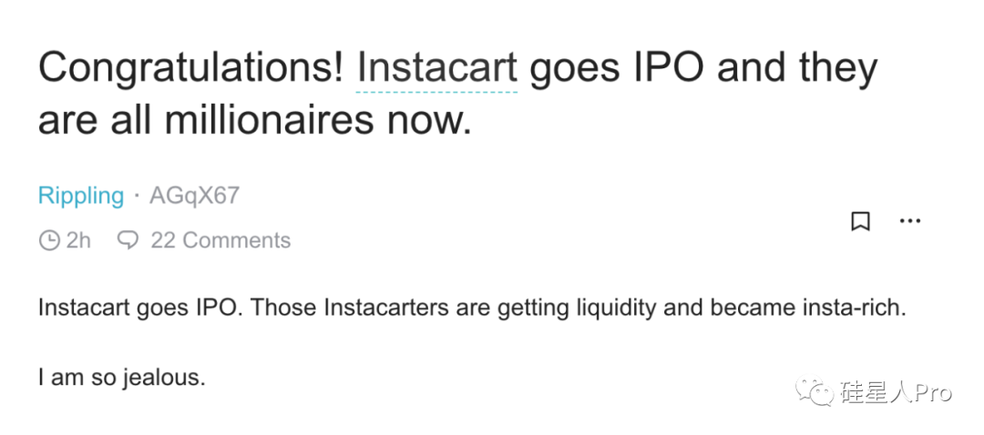Open the three-dot more options menu

pos(909,221)
